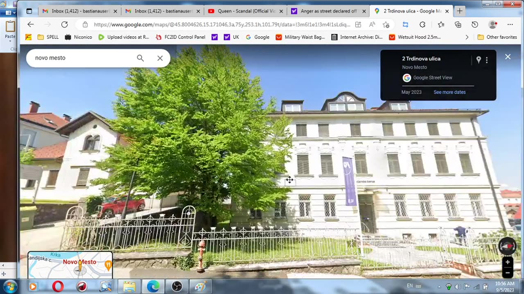
Task: Open the Collections icon
Action: pos(458,24)
